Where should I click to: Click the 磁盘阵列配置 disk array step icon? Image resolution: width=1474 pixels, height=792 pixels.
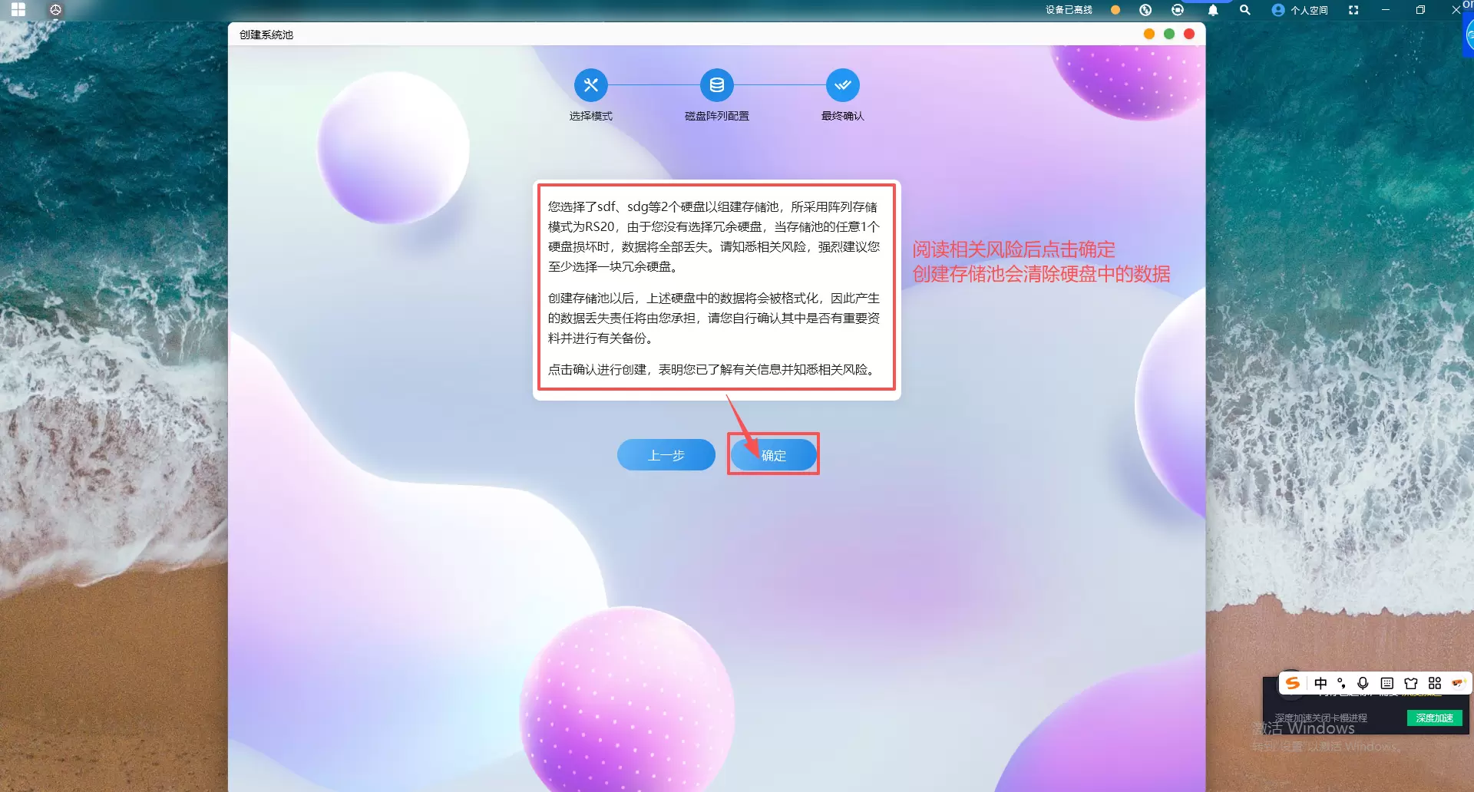point(716,85)
